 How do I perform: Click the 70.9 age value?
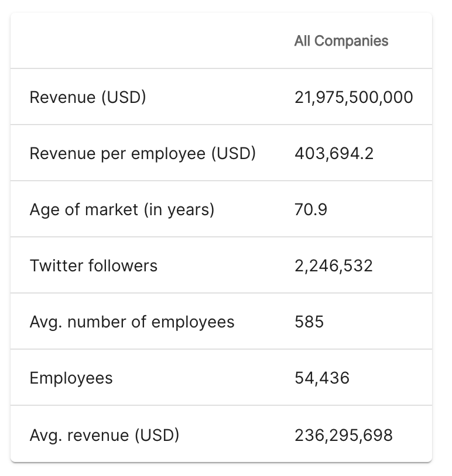311,209
